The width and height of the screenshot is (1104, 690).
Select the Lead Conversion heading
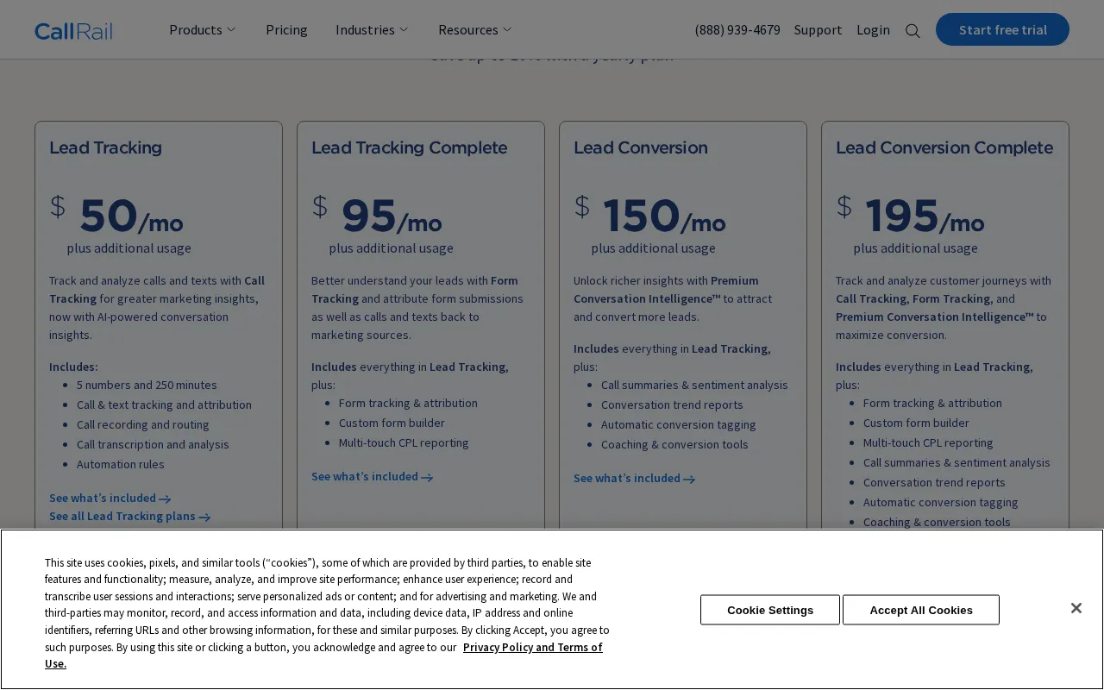pos(640,147)
